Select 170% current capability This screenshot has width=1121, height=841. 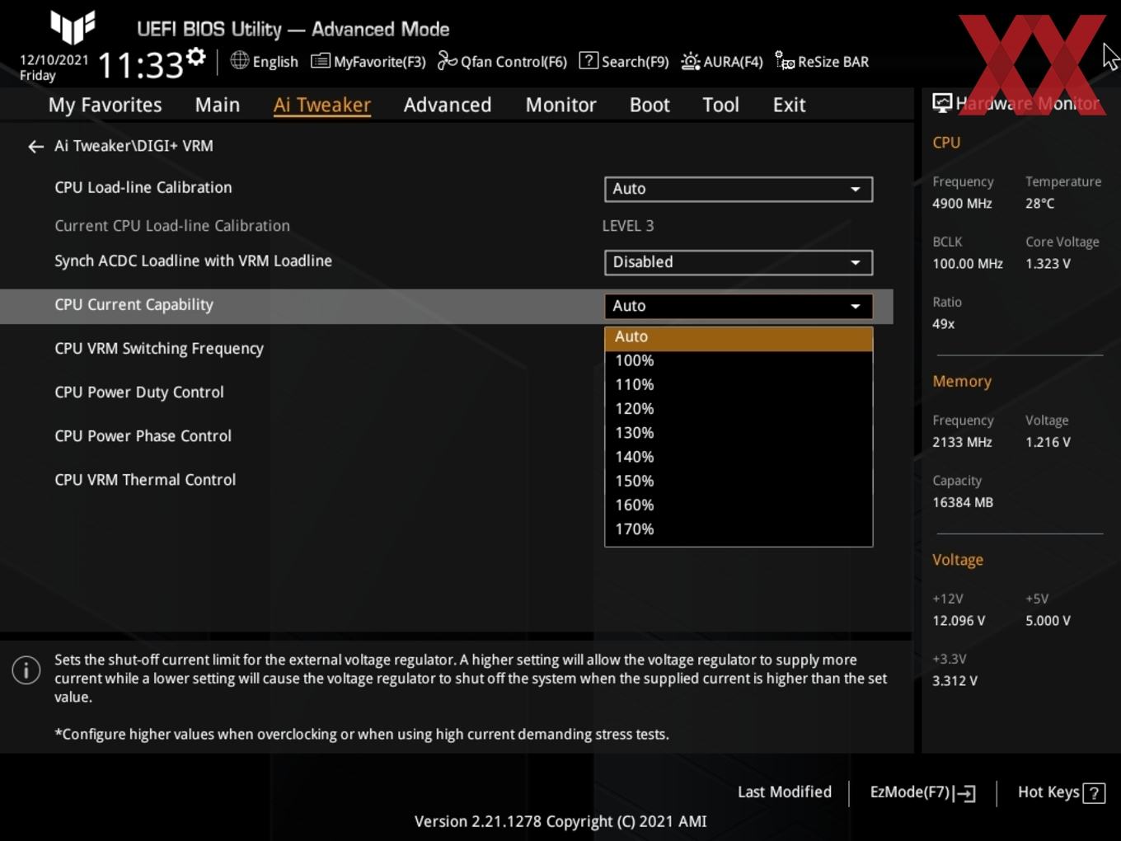tap(739, 529)
